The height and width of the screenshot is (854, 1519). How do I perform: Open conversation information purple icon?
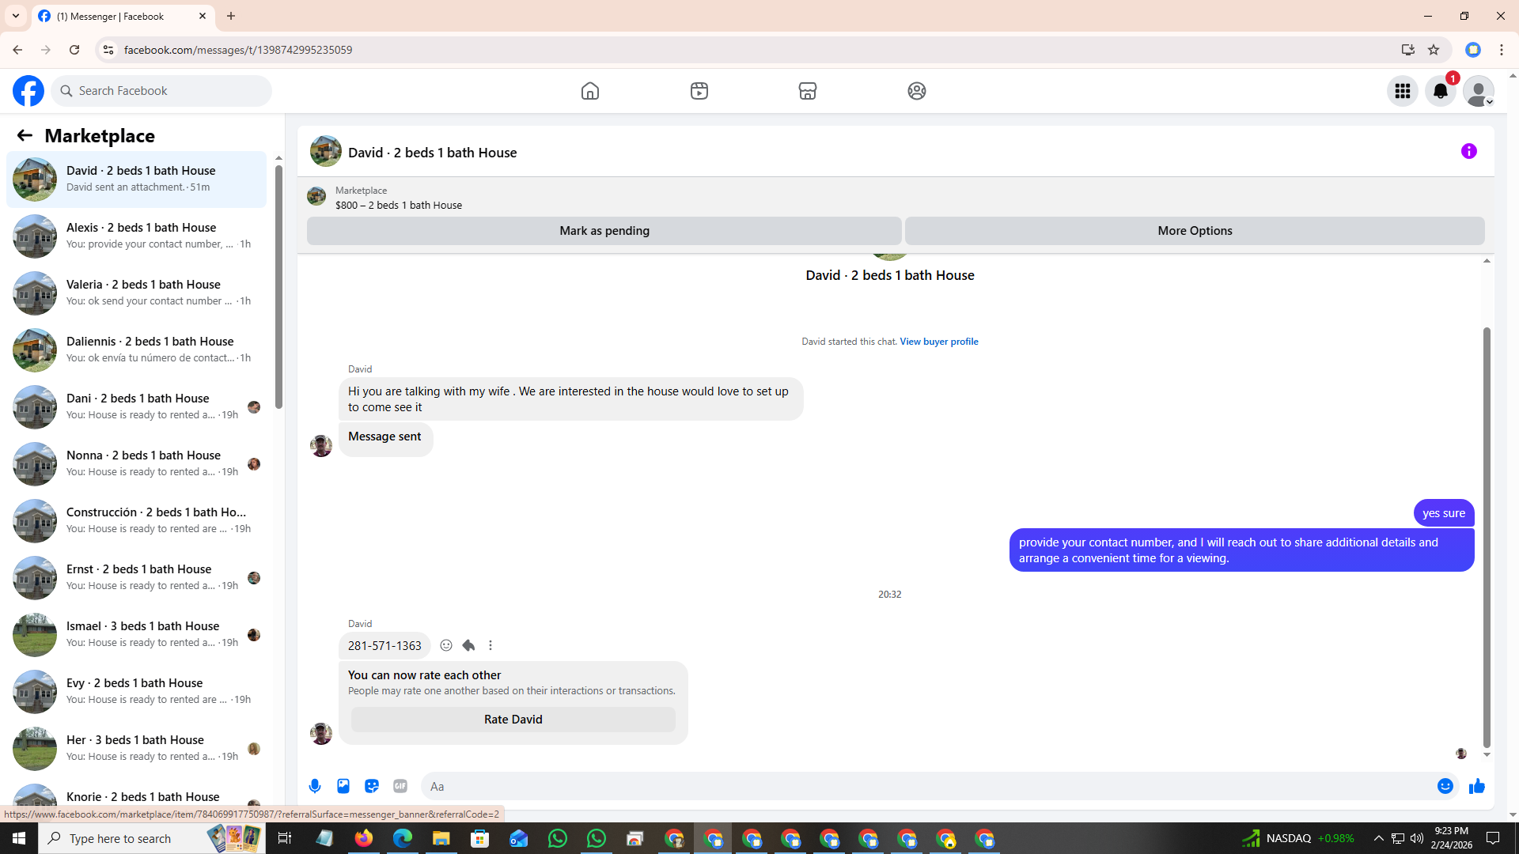point(1468,151)
